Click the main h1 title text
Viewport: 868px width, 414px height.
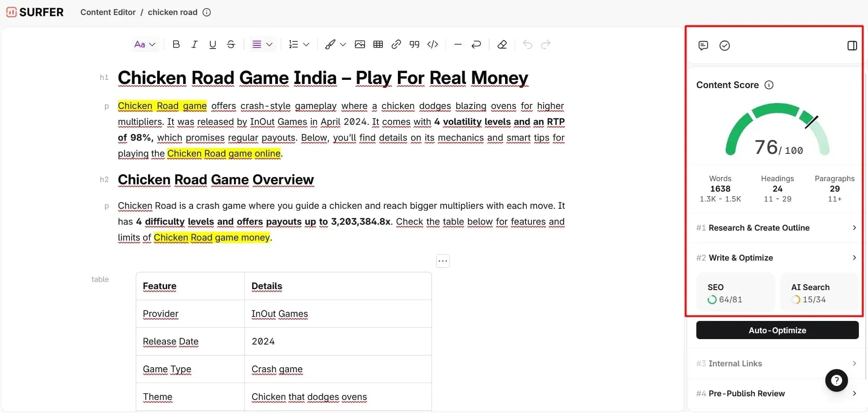click(x=323, y=78)
